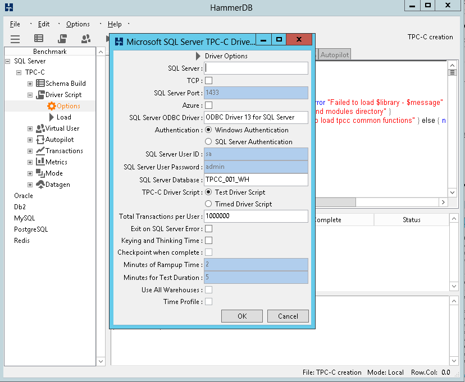This screenshot has width=465, height=382.
Task: Expand the Virtual User node
Action: (x=30, y=128)
